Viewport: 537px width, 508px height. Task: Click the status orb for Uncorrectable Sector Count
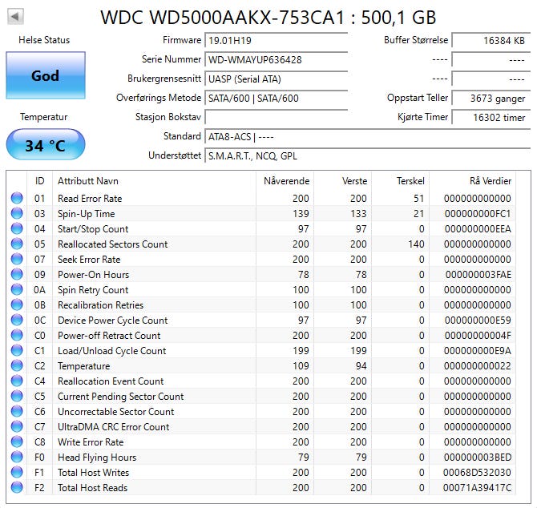coord(17,412)
